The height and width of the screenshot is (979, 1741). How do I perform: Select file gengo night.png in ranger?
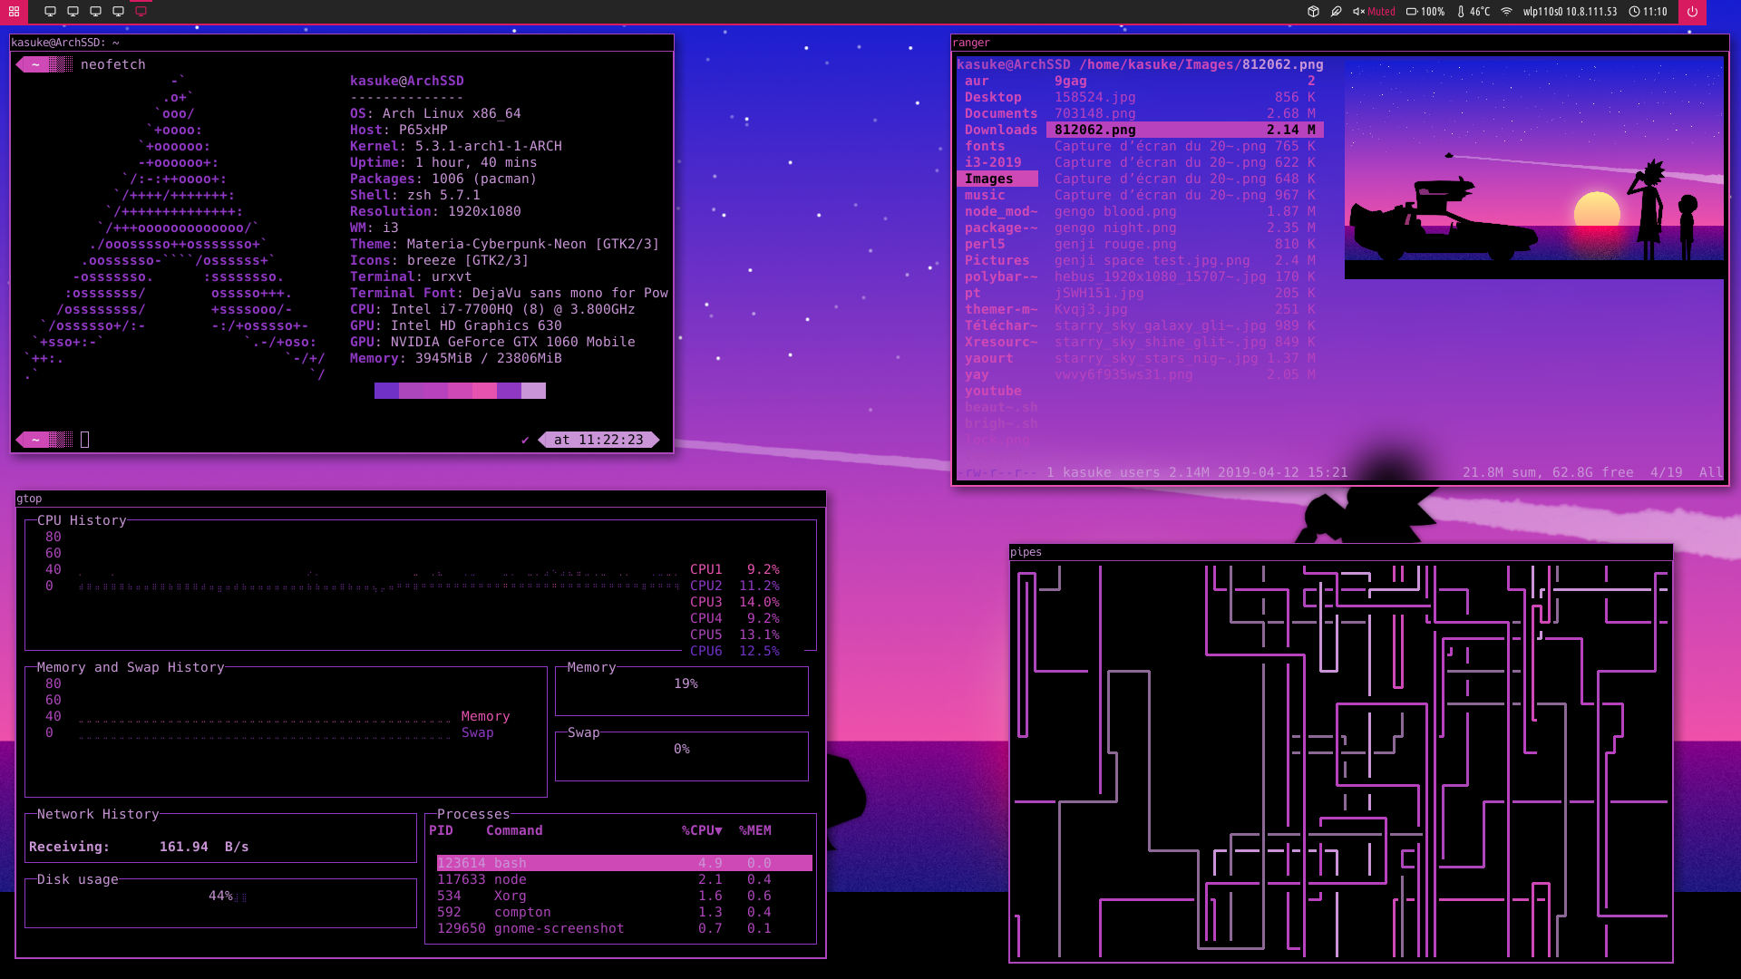(1184, 228)
